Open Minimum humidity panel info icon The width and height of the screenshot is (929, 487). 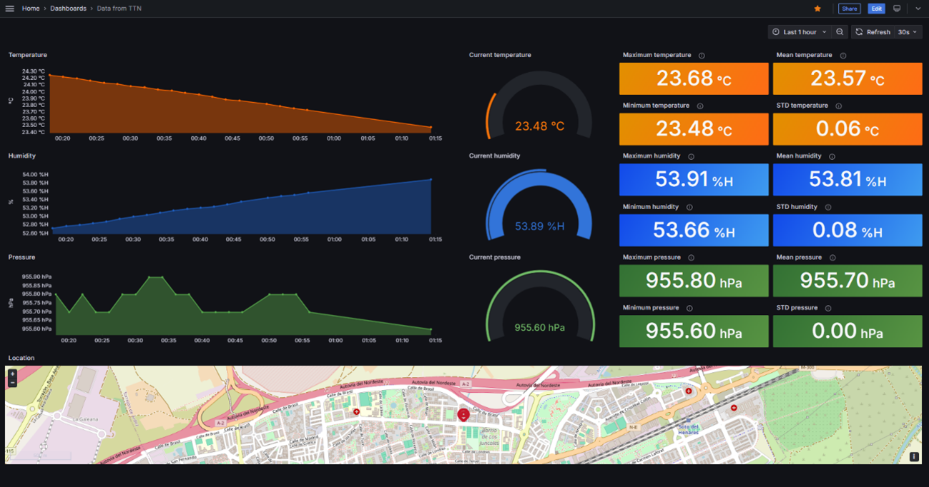coord(689,207)
